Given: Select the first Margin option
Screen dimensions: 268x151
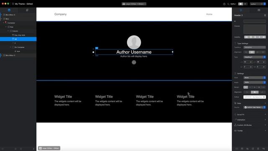Looking at the screenshot, I should 246,87.
